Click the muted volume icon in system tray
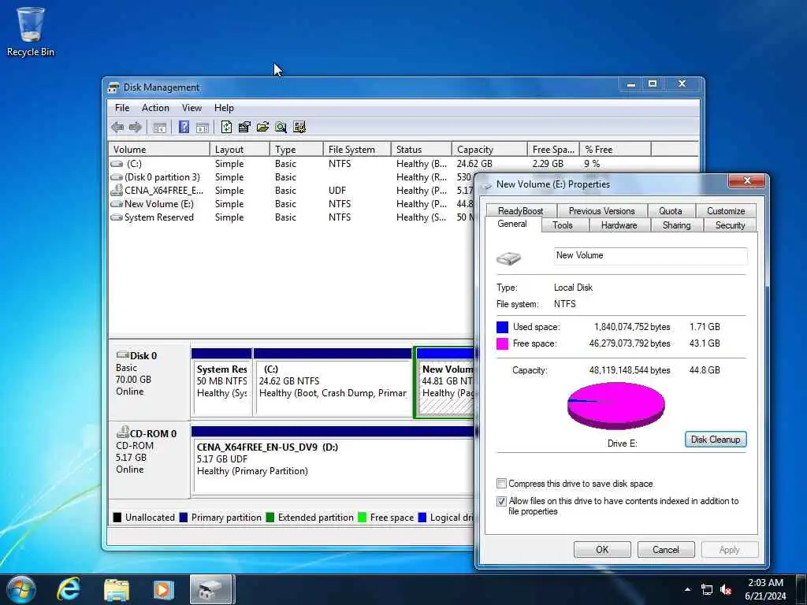 pyautogui.click(x=726, y=589)
